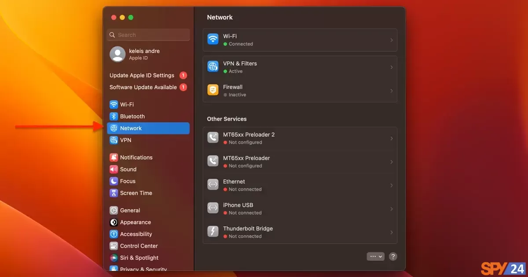The width and height of the screenshot is (528, 277).
Task: Click the Wi-Fi icon in the sidebar
Action: click(x=114, y=105)
